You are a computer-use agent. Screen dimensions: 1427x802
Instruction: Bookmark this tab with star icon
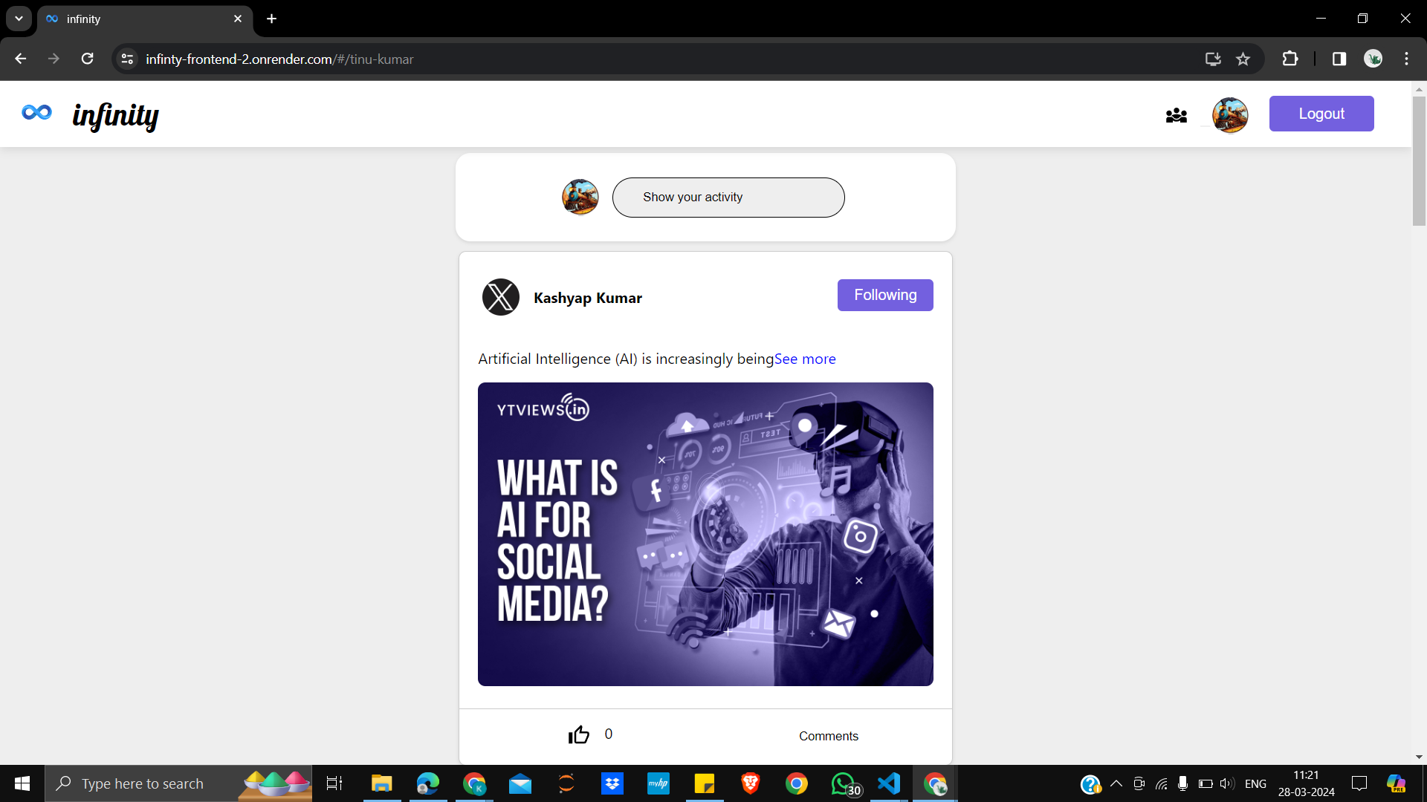1243,59
